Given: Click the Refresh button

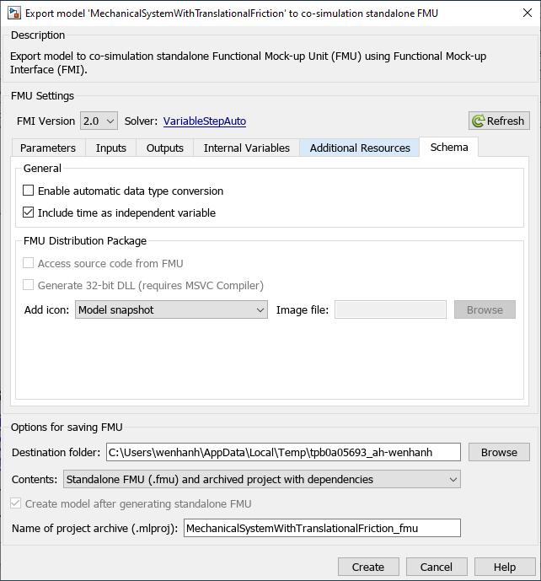Looking at the screenshot, I should coord(499,121).
